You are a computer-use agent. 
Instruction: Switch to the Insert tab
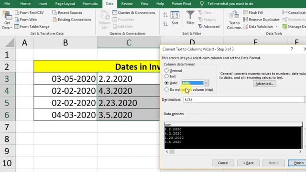43,4
